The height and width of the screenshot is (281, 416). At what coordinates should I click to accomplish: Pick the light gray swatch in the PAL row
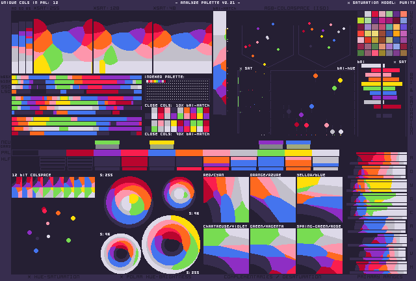244,153
